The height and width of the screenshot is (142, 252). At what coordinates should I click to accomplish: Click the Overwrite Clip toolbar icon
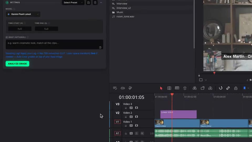coord(202,88)
